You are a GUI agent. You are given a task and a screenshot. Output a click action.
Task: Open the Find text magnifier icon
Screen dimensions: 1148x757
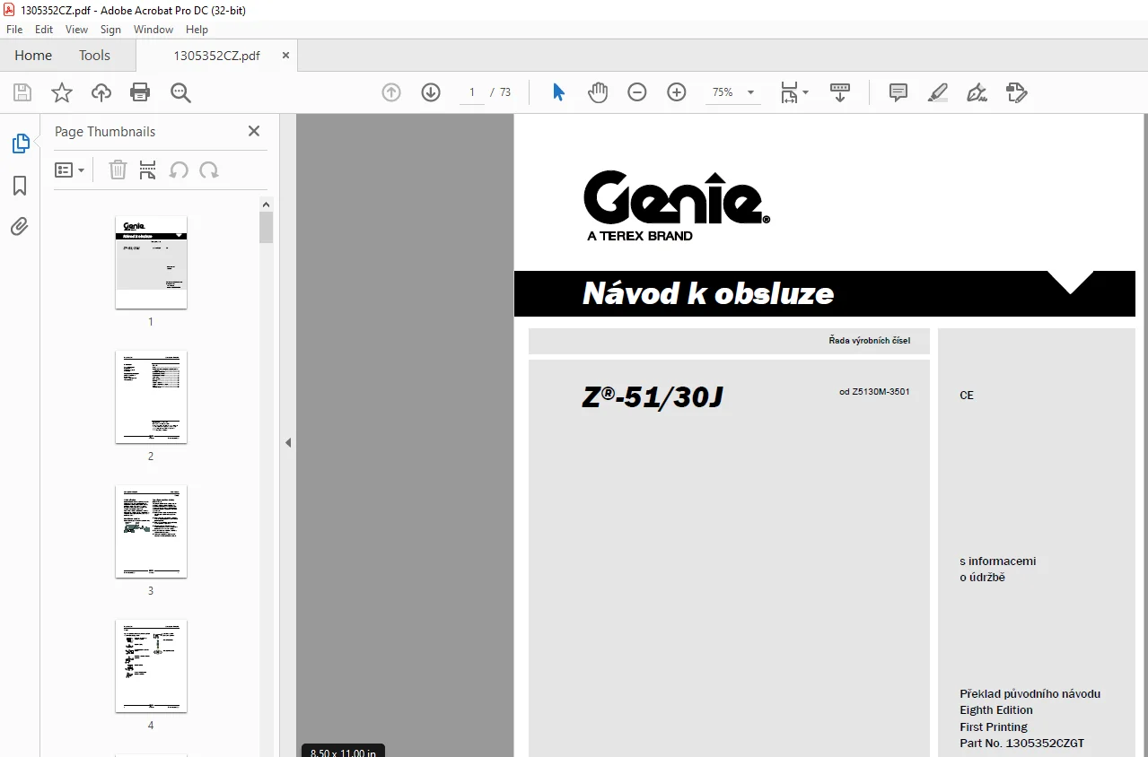click(x=181, y=92)
